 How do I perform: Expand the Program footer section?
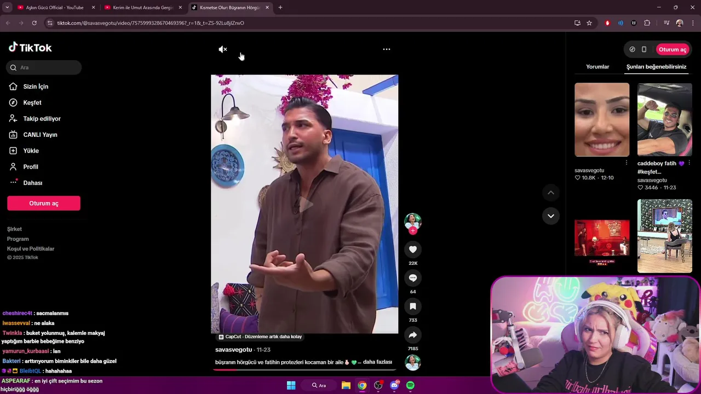click(x=18, y=239)
